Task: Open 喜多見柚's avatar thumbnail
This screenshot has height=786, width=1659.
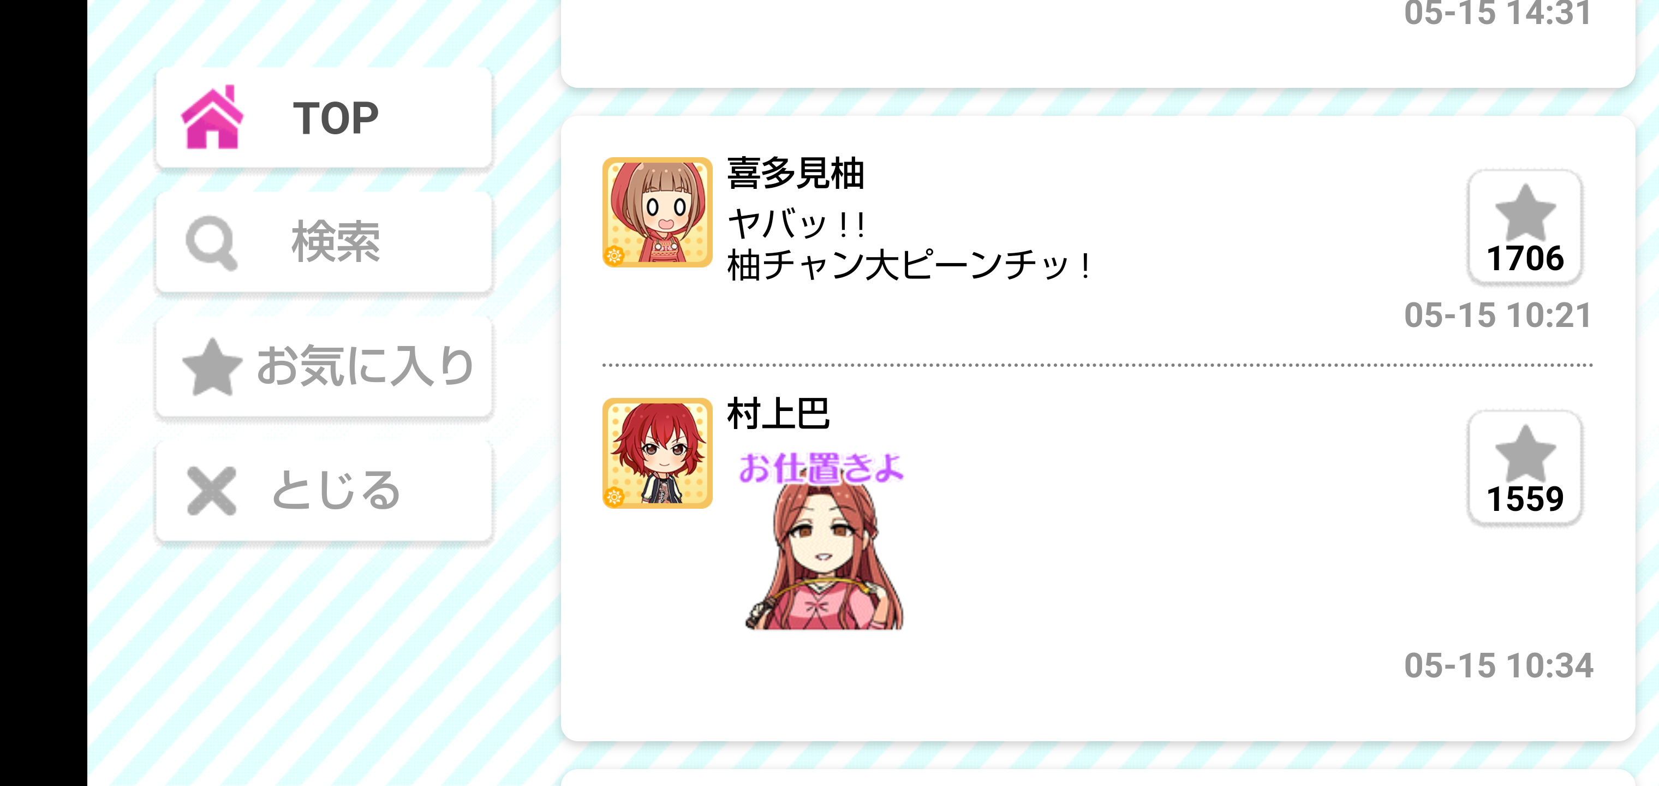Action: coord(658,213)
